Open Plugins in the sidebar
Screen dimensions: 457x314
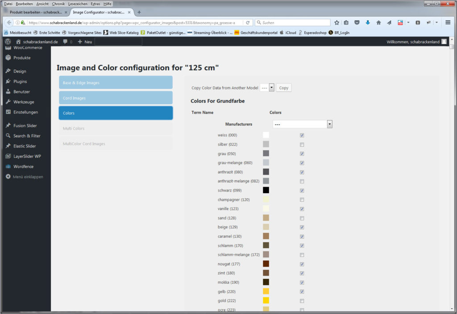tap(20, 82)
